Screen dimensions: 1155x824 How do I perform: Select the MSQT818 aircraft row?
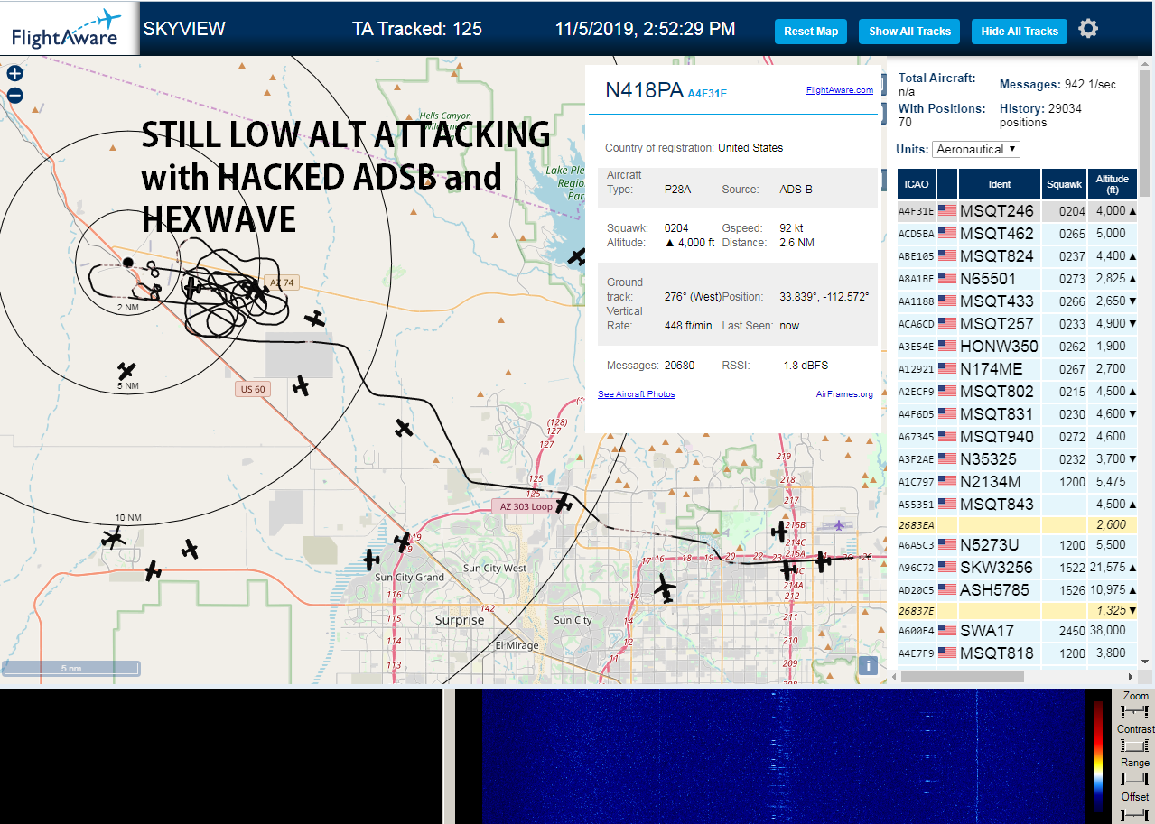tap(1018, 653)
